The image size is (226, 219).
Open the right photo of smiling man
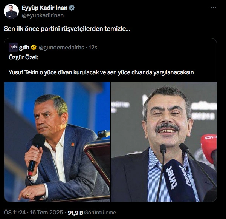164,142
